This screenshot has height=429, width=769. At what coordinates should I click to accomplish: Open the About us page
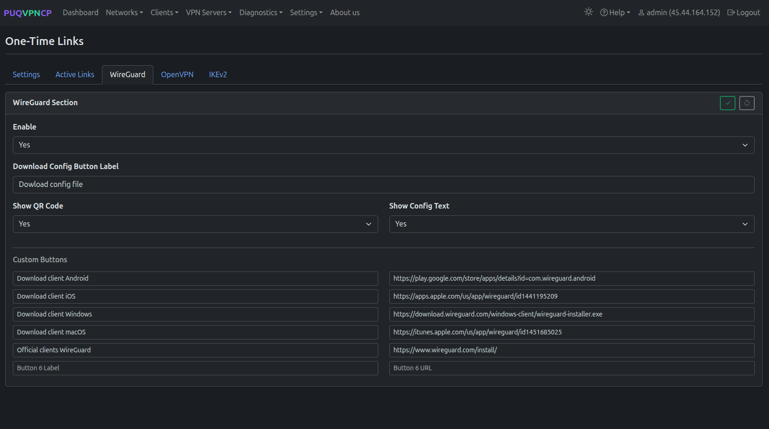tap(345, 12)
